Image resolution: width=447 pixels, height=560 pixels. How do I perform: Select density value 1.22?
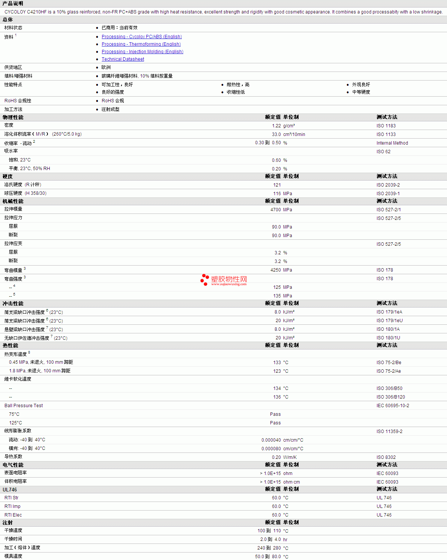276,126
